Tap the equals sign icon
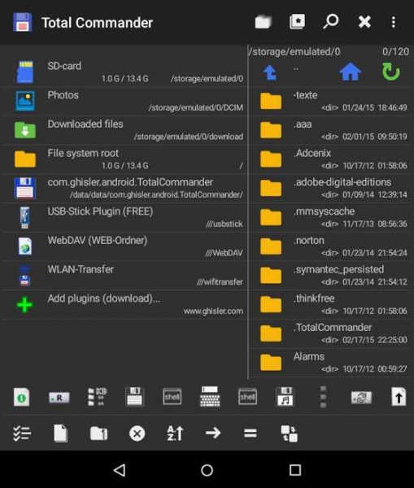Screen dimensions: 414x488 click(x=251, y=433)
